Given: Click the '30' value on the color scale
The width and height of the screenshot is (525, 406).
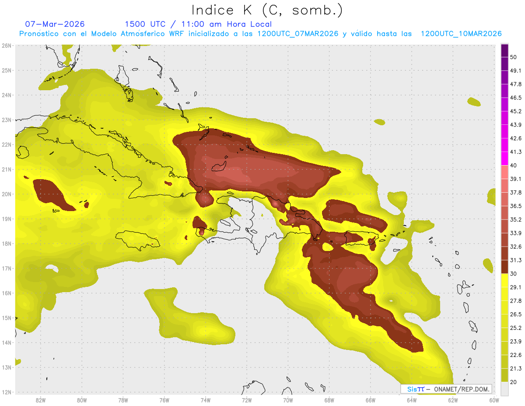Looking at the screenshot, I should 513,274.
